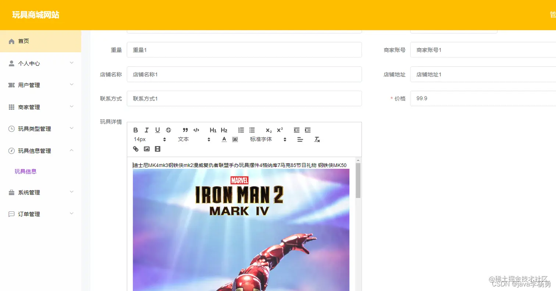This screenshot has width=556, height=291.
Task: Click the product description text in editor
Action: click(x=240, y=165)
